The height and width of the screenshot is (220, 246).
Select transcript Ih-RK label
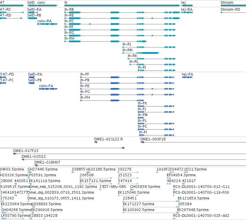[132, 56]
